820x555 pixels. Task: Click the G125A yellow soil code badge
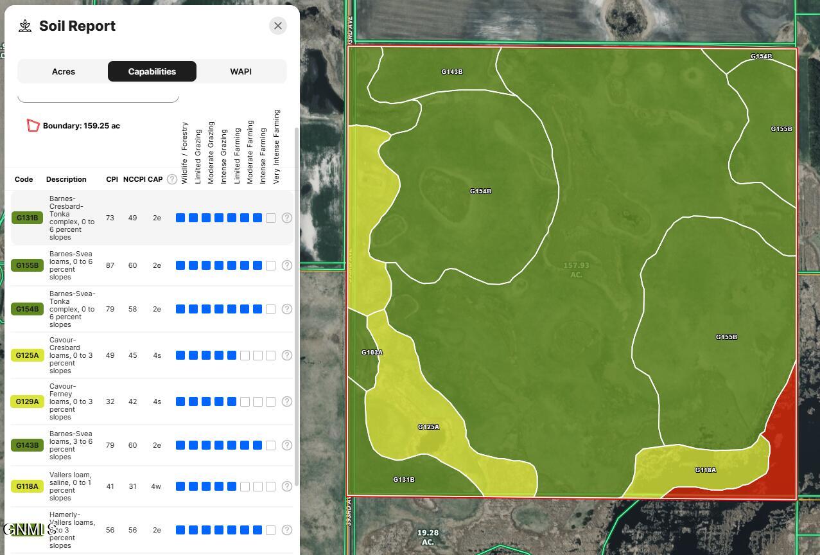[27, 355]
